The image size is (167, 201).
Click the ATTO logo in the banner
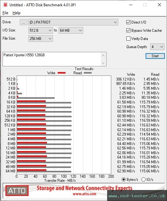coord(17,191)
